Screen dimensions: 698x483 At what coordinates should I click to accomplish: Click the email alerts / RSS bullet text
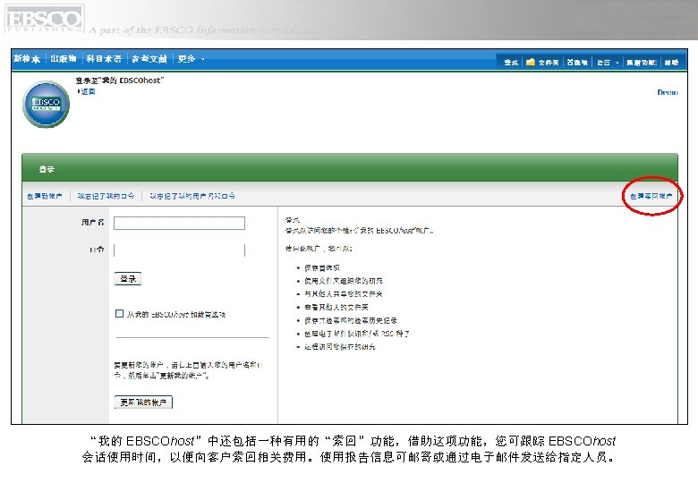356,334
